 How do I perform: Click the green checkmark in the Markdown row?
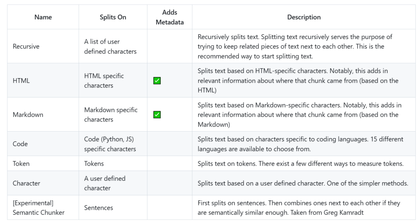(x=157, y=115)
